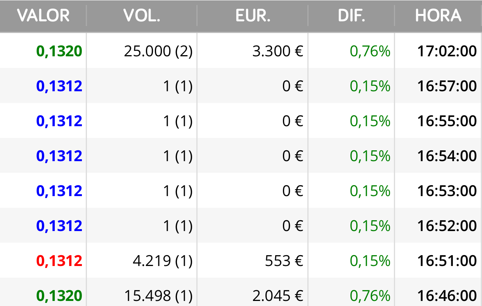The width and height of the screenshot is (482, 306).
Task: Select the 16:51:00 time cell
Action: tap(447, 261)
